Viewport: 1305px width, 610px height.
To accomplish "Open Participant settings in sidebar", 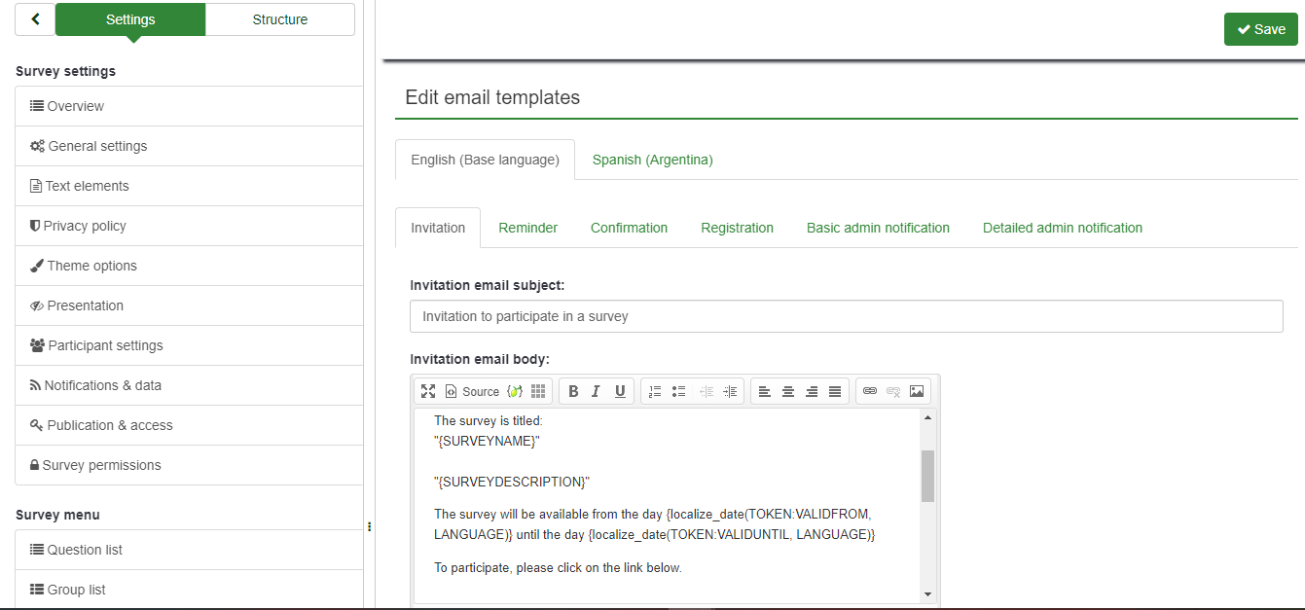I will (105, 345).
